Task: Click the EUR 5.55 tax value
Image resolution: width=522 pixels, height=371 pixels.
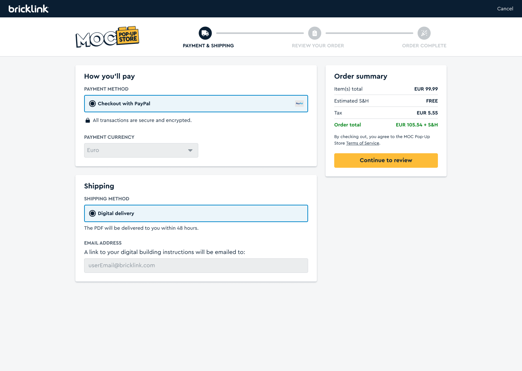Action: coord(427,113)
